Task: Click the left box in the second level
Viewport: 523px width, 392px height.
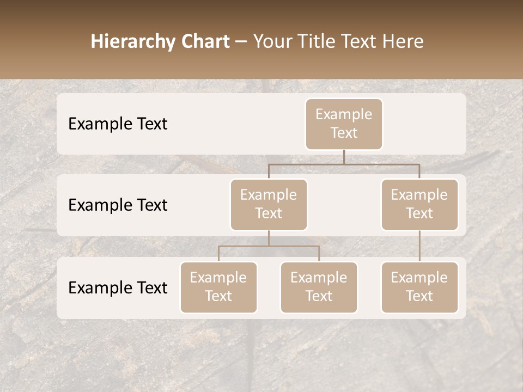Action: tap(269, 204)
